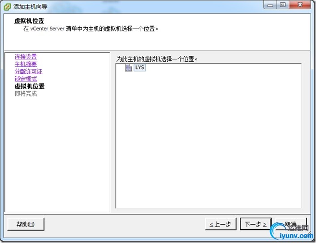Click the 为此主机的虚拟机选择一个位置 label

(157, 59)
